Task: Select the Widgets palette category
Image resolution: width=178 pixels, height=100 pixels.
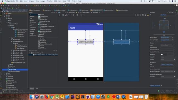Action: tap(32, 16)
